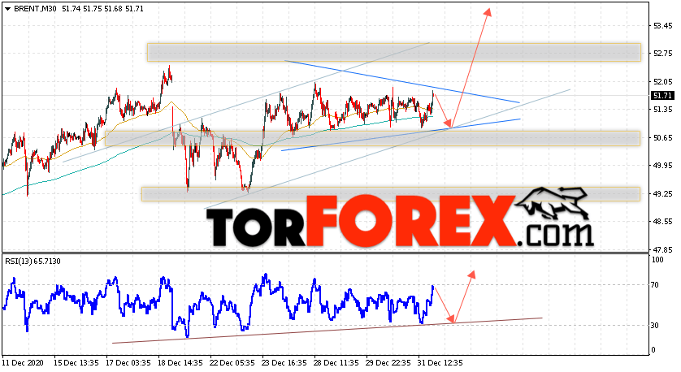This screenshot has width=681, height=372.
Task: Select the BRENT,M30 symbol title text
Action: [x=35, y=9]
